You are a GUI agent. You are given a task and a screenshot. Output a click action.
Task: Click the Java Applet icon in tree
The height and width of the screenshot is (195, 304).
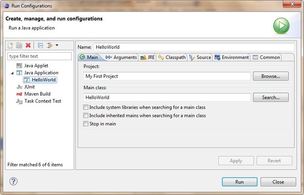(19, 66)
